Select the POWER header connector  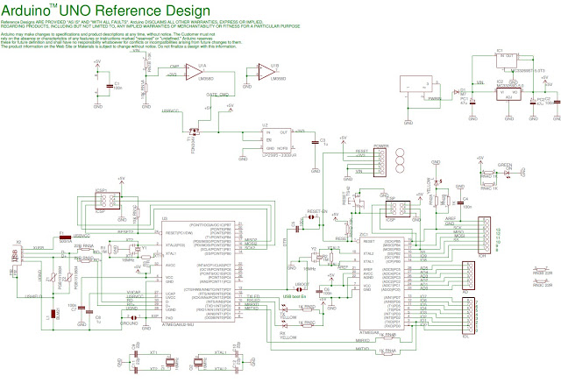click(x=380, y=162)
